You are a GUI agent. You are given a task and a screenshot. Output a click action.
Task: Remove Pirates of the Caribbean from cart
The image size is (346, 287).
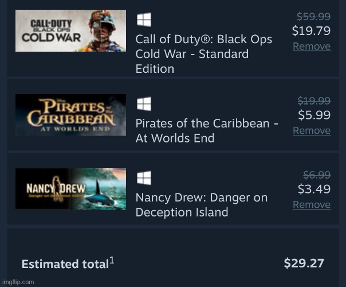pyautogui.click(x=312, y=131)
